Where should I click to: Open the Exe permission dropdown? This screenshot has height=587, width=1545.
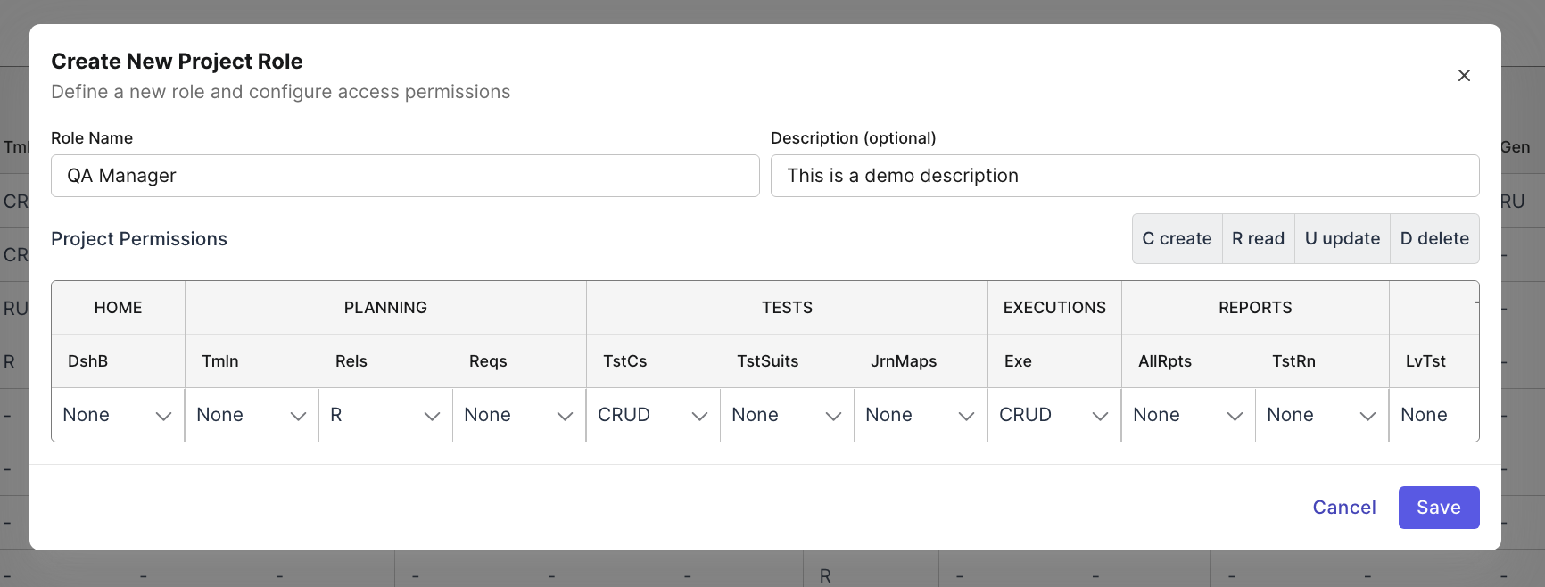(x=1054, y=415)
